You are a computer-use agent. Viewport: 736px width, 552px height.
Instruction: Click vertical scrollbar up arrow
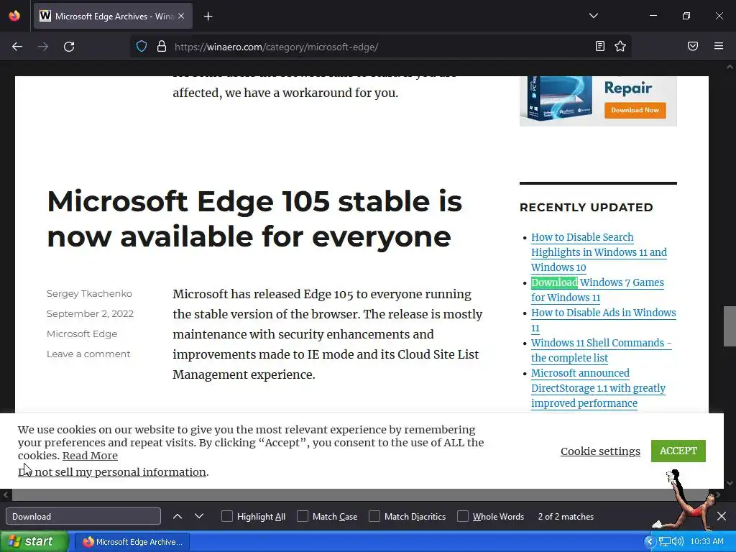click(730, 67)
